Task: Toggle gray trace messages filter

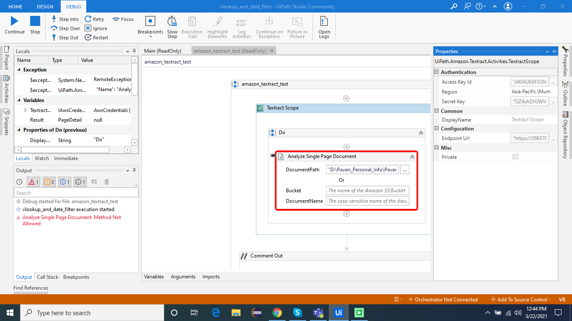Action: coord(80,182)
